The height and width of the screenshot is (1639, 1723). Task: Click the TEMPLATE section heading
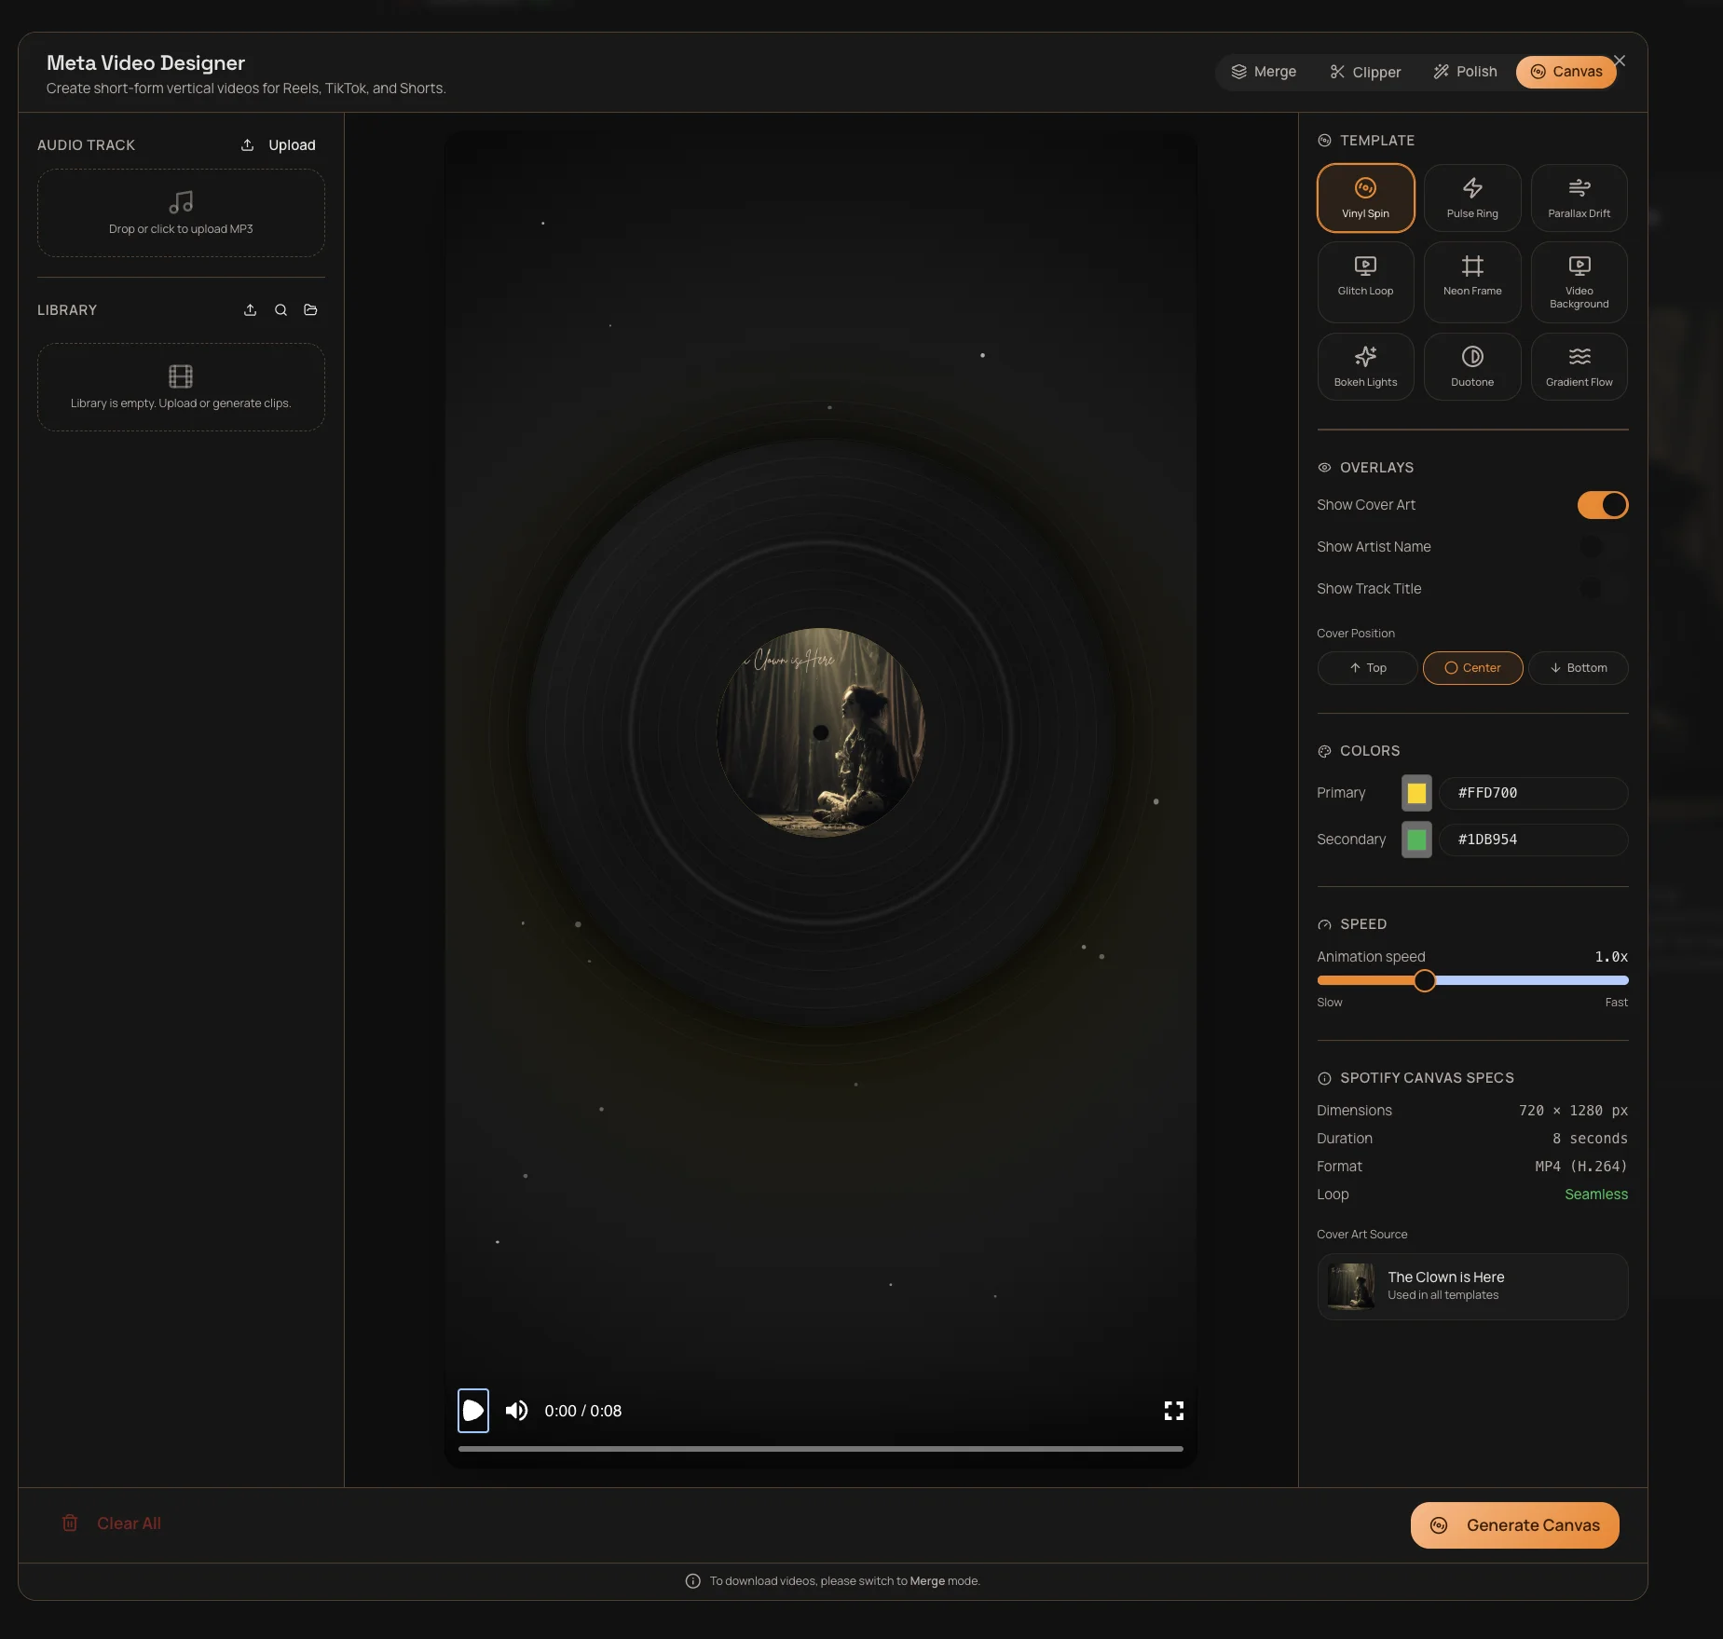coord(1376,141)
